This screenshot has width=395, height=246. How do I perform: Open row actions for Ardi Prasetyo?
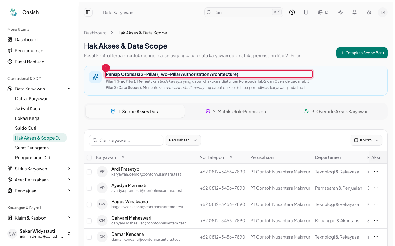(376, 172)
